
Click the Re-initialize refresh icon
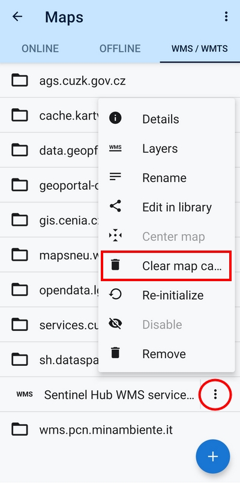pyautogui.click(x=115, y=294)
